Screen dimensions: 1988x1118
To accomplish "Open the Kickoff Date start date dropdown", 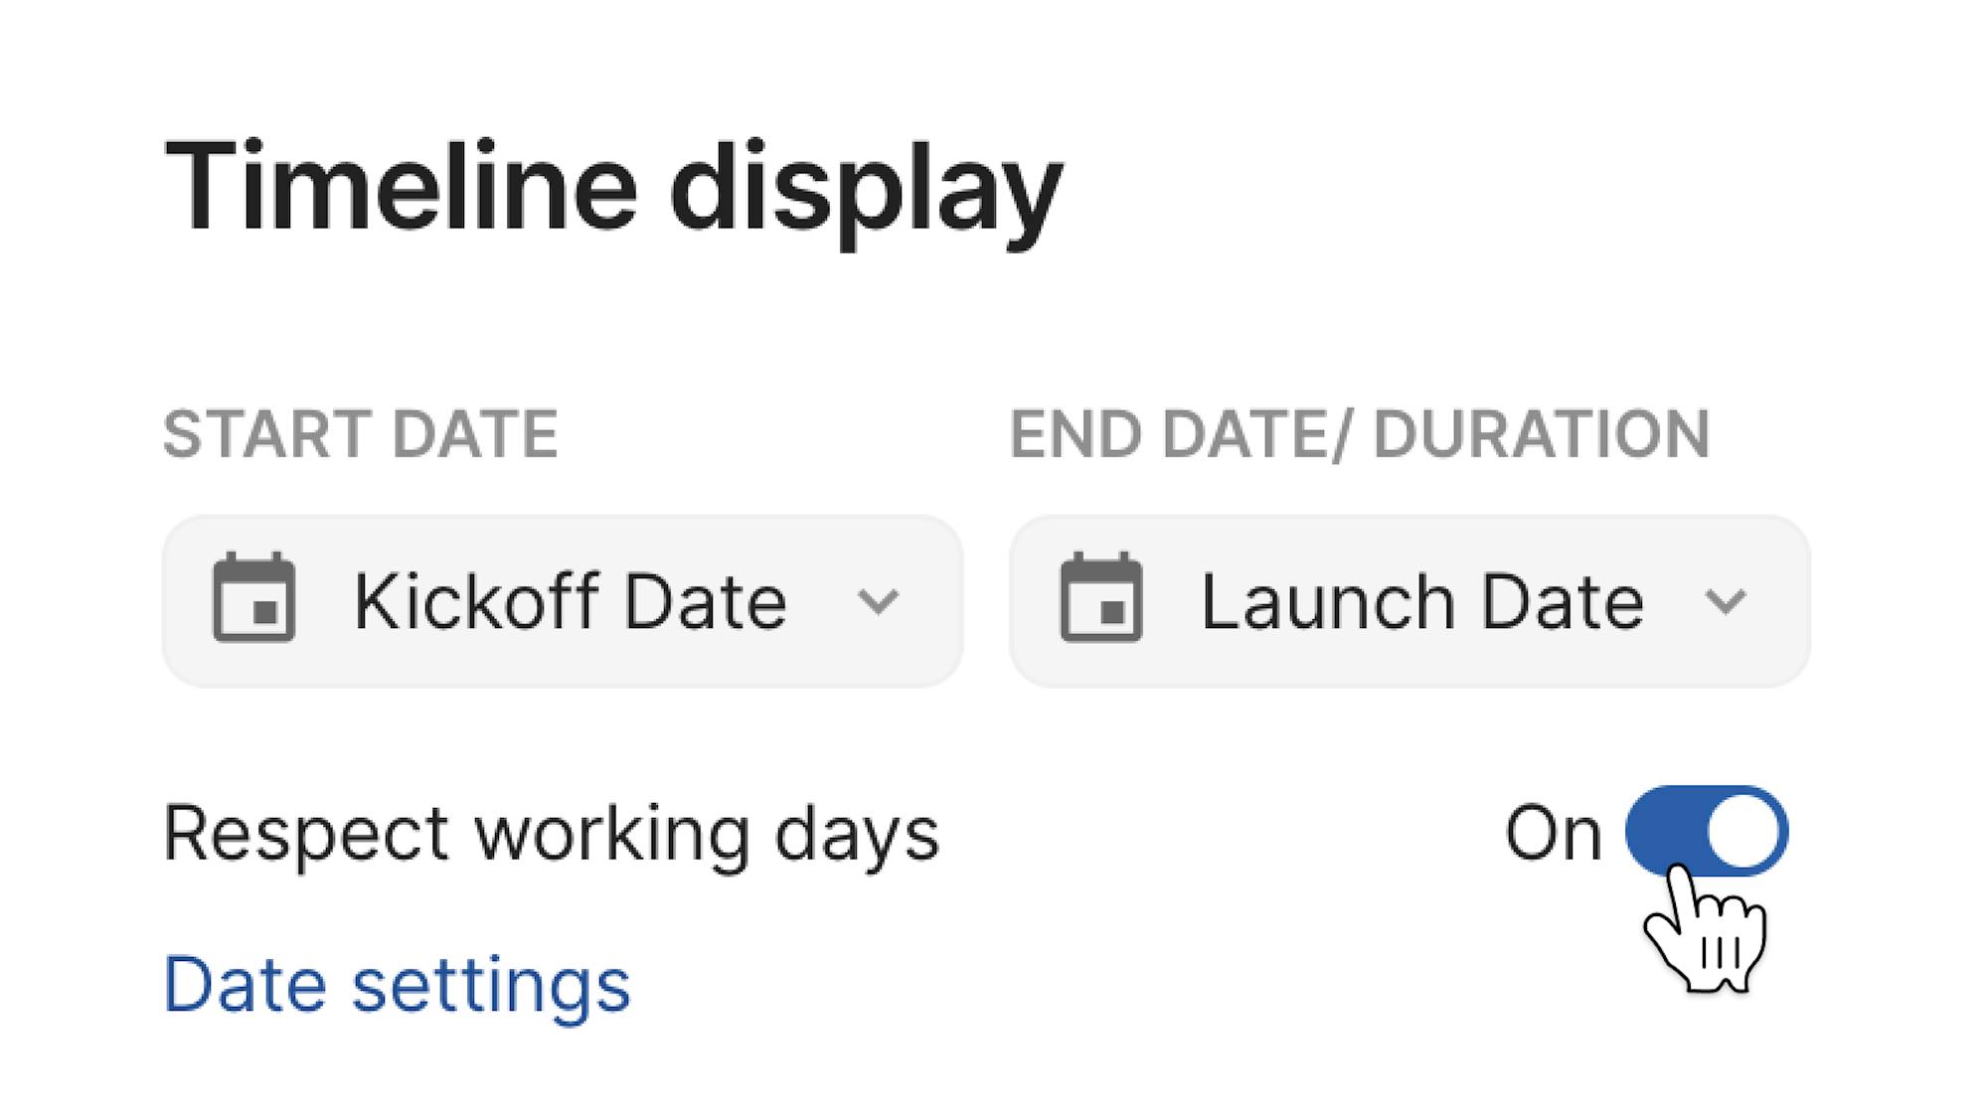I will pos(562,600).
